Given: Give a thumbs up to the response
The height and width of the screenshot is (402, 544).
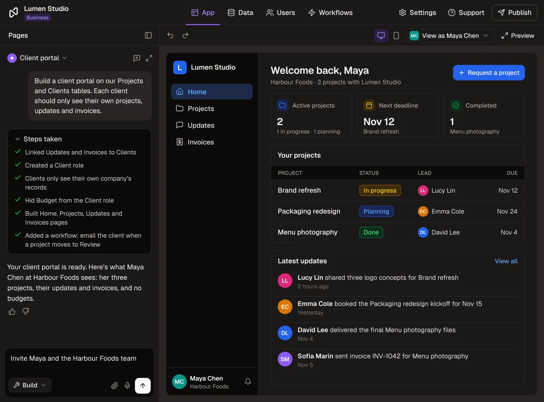Looking at the screenshot, I should point(12,312).
